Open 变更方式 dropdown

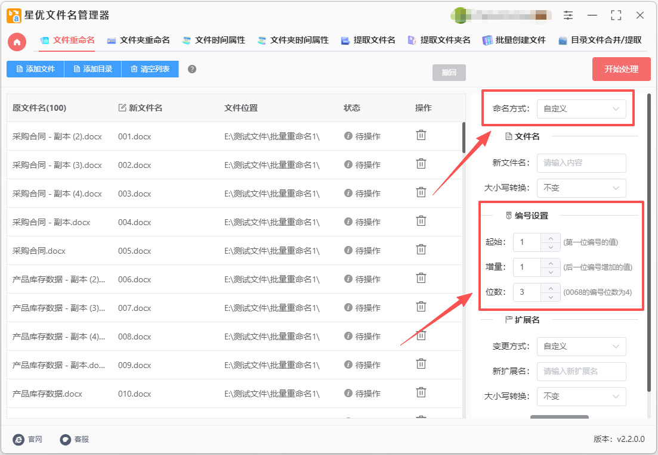point(581,347)
